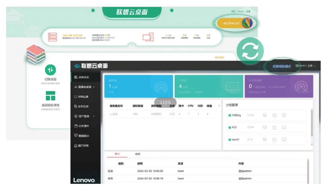Viewport: 330px width, 193px height.
Task: Click the power icon in the test01 row
Action: [274, 139]
